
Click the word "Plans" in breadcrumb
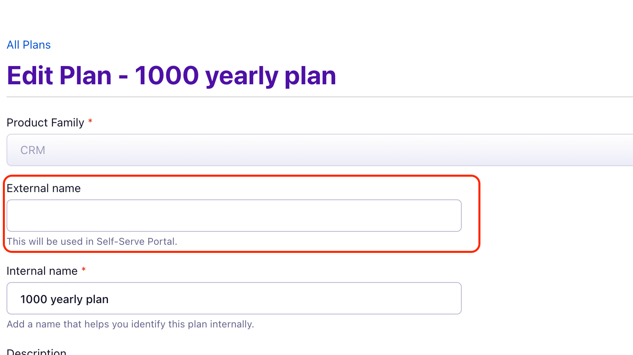click(37, 45)
